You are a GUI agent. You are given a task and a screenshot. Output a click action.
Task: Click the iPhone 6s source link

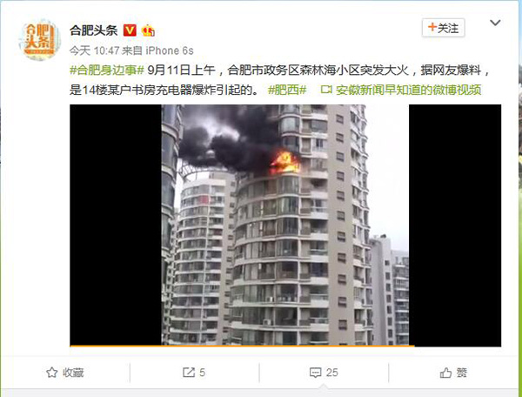(170, 50)
